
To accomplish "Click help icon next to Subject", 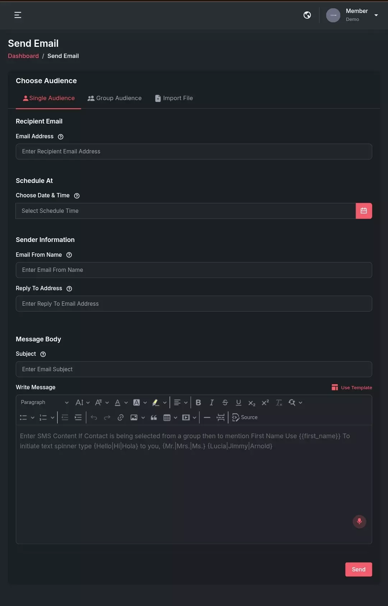I will (x=43, y=354).
